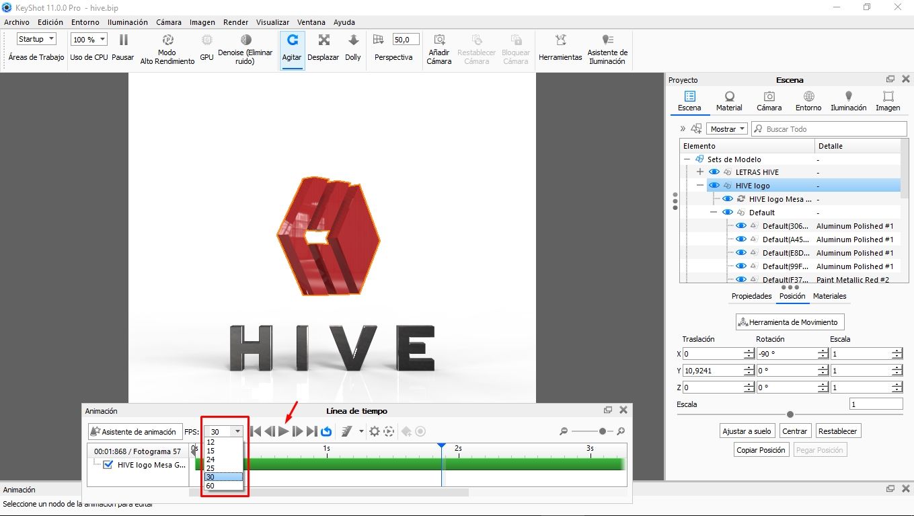Collapse the Sets de Modelo node

[687, 159]
